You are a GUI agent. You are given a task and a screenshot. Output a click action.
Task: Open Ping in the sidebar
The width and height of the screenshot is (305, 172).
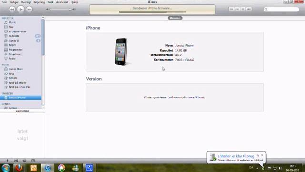[x=11, y=74]
